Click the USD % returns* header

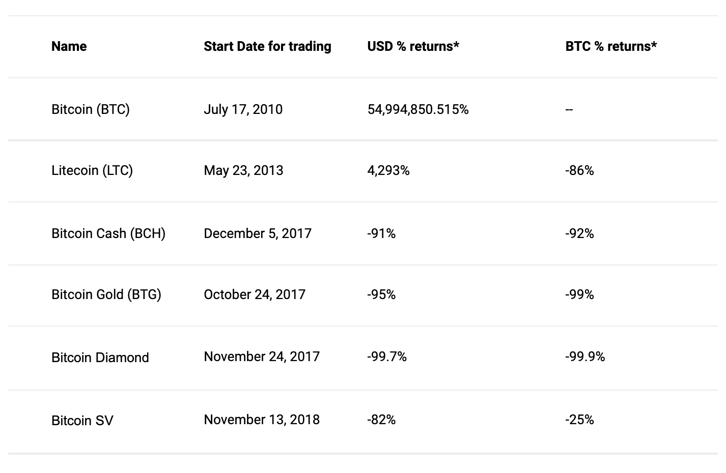[x=413, y=46]
